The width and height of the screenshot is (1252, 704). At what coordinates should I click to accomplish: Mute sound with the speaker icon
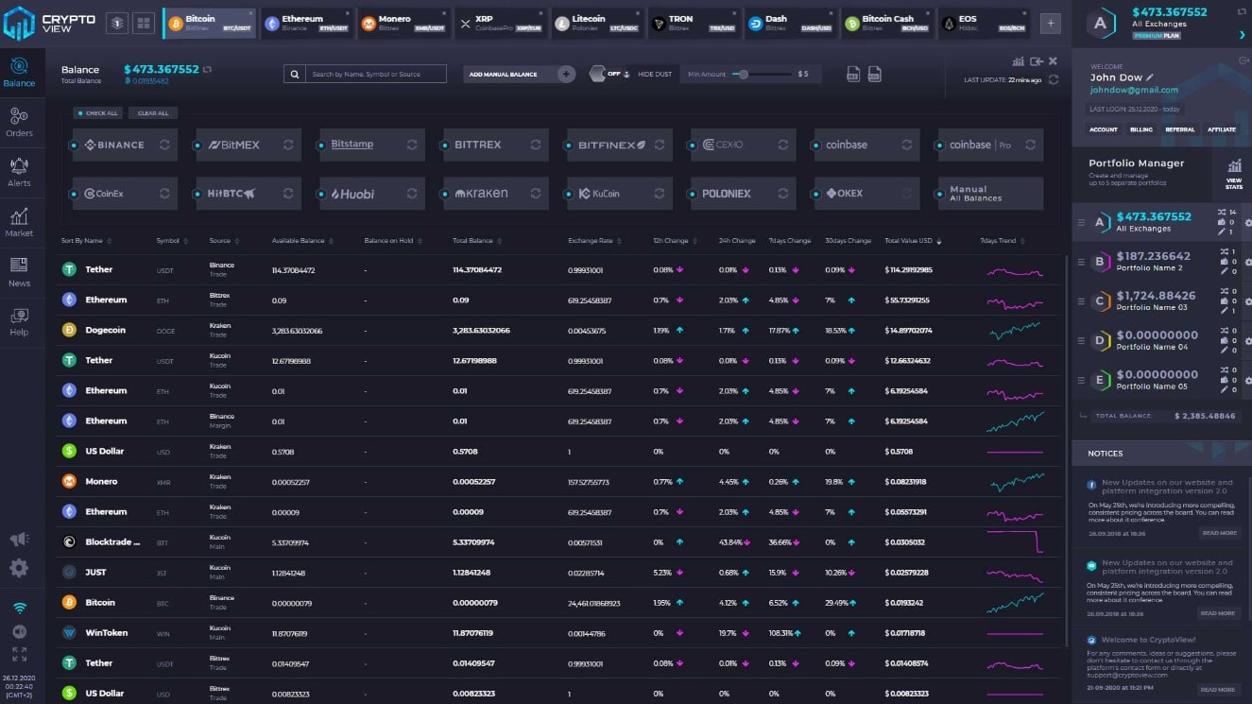pos(19,631)
